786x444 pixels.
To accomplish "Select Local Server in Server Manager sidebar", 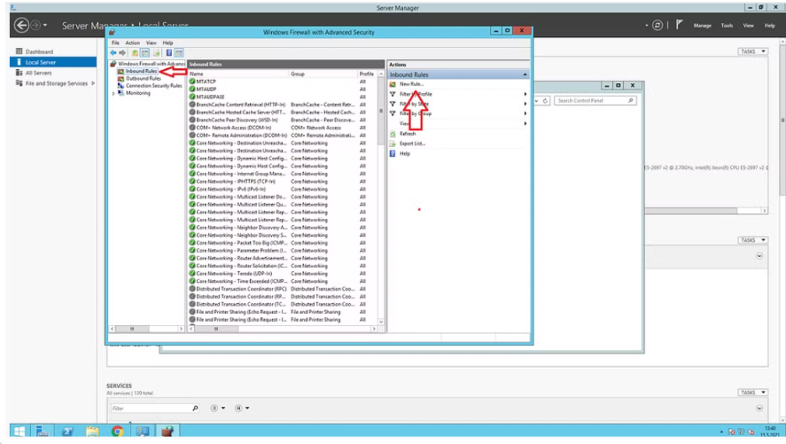I will pyautogui.click(x=53, y=62).
